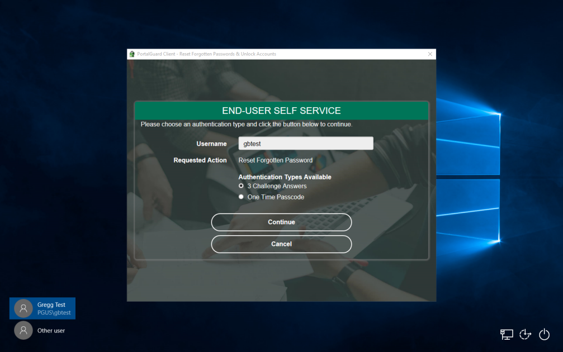Close the PortalGuard Client window
The image size is (563, 352).
click(x=430, y=54)
